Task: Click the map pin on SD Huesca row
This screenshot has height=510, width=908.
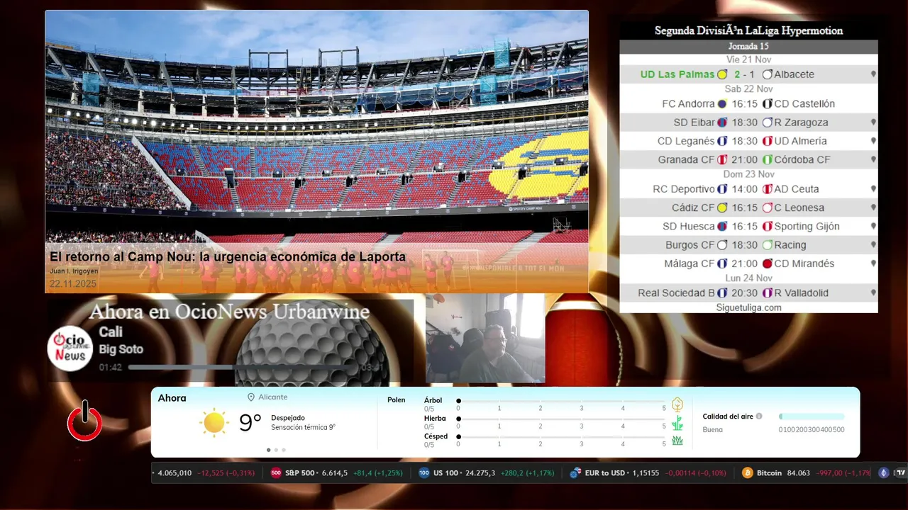Action: (x=873, y=227)
